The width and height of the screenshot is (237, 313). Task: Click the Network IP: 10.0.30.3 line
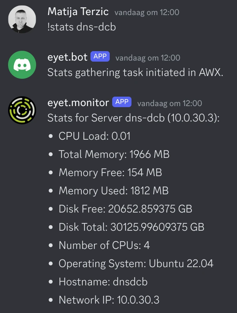pyautogui.click(x=109, y=300)
